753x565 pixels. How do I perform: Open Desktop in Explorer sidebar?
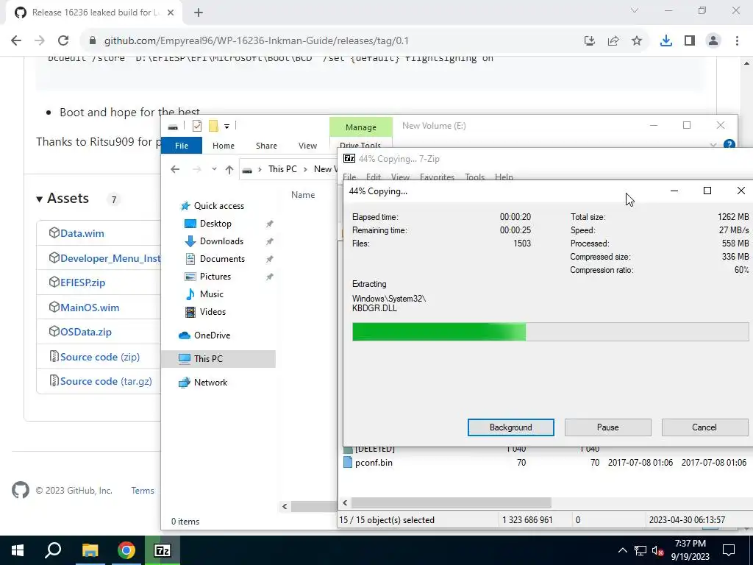[215, 224]
